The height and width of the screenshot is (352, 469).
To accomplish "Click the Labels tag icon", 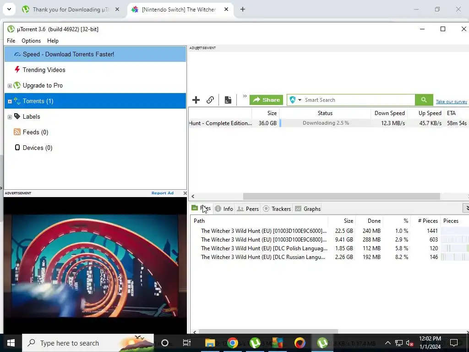I will coord(17,116).
